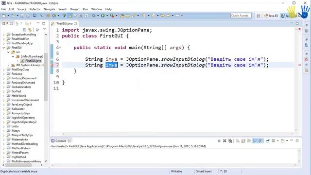The image size is (311, 175).
Task: Click Remove All Terminated Launches icon
Action: (x=230, y=141)
